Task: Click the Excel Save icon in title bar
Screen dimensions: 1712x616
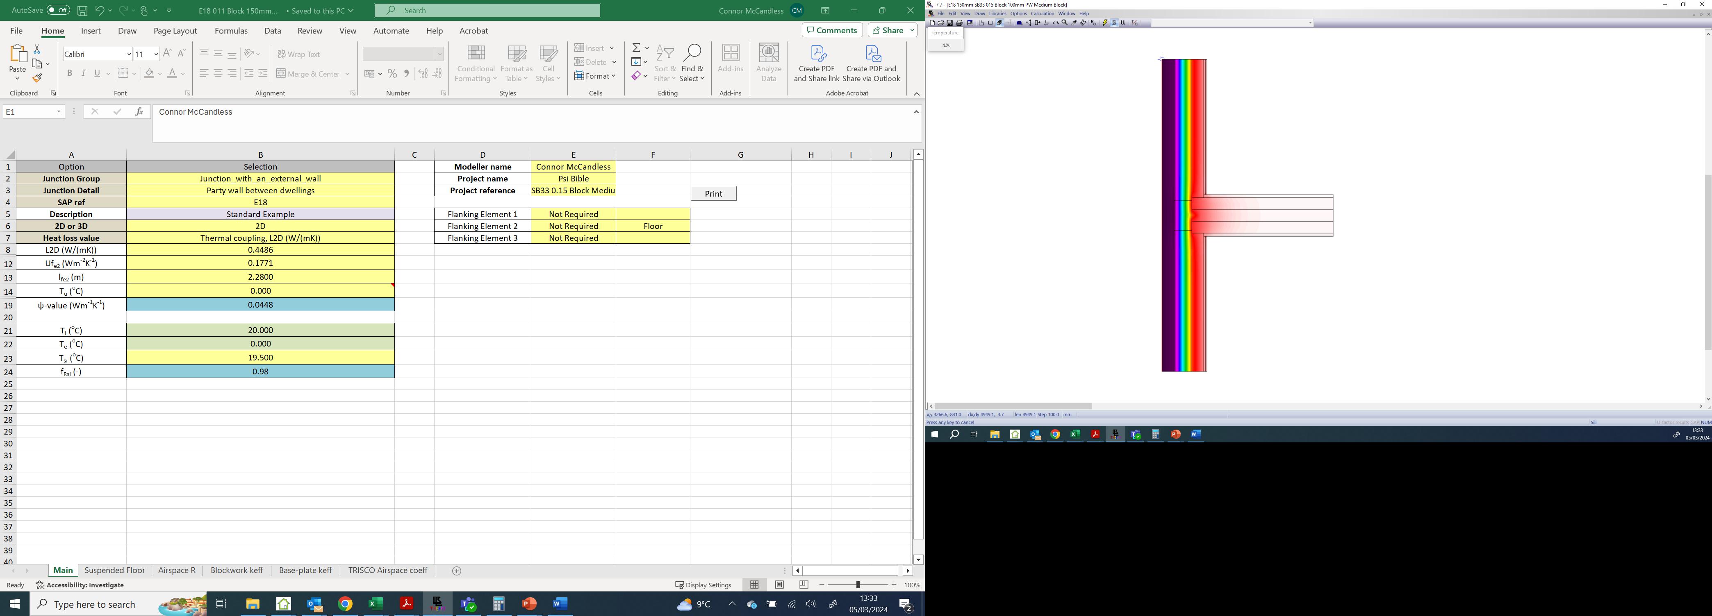Action: [x=82, y=11]
